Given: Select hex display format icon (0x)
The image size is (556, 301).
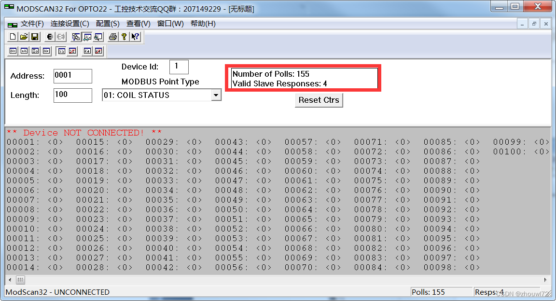Looking at the screenshot, I should [x=46, y=51].
